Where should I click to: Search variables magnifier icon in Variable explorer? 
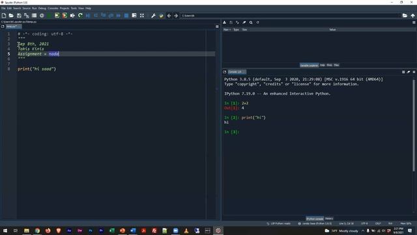click(251, 23)
